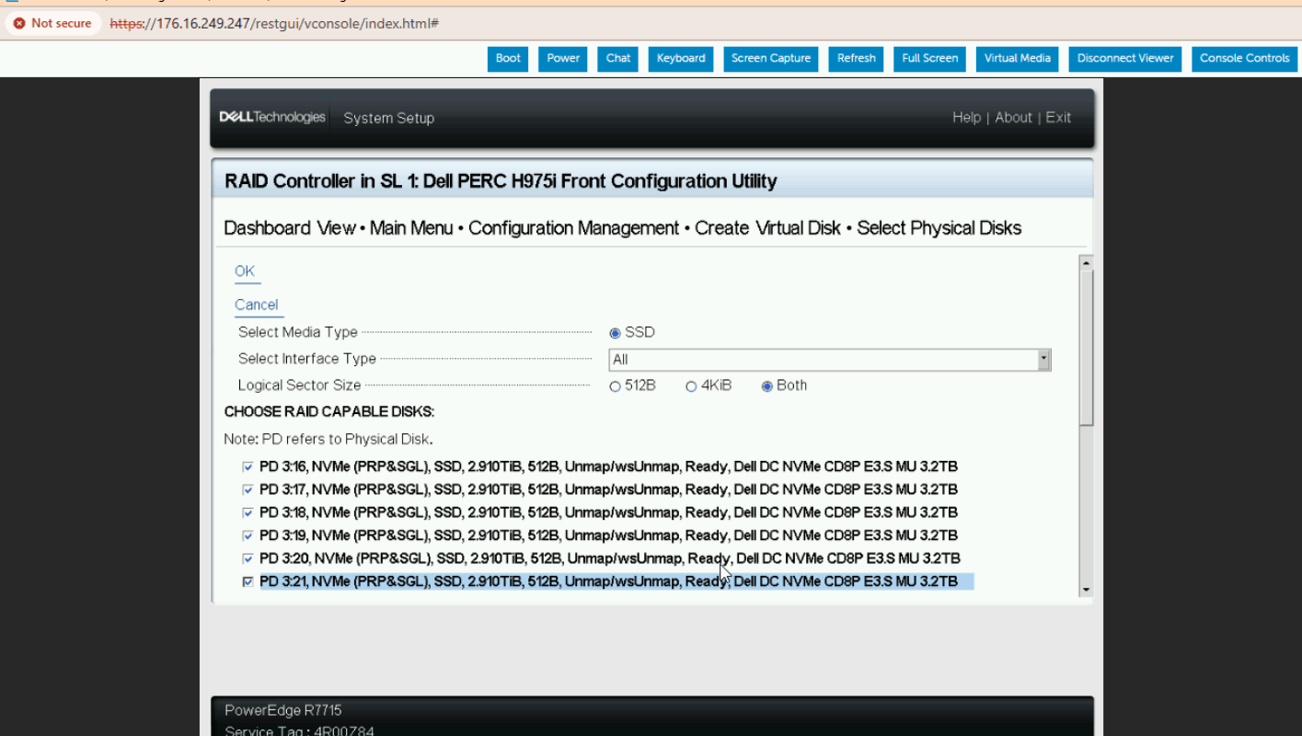The width and height of the screenshot is (1302, 736).
Task: Toggle the PD 3:21 disk checkbox
Action: (248, 582)
